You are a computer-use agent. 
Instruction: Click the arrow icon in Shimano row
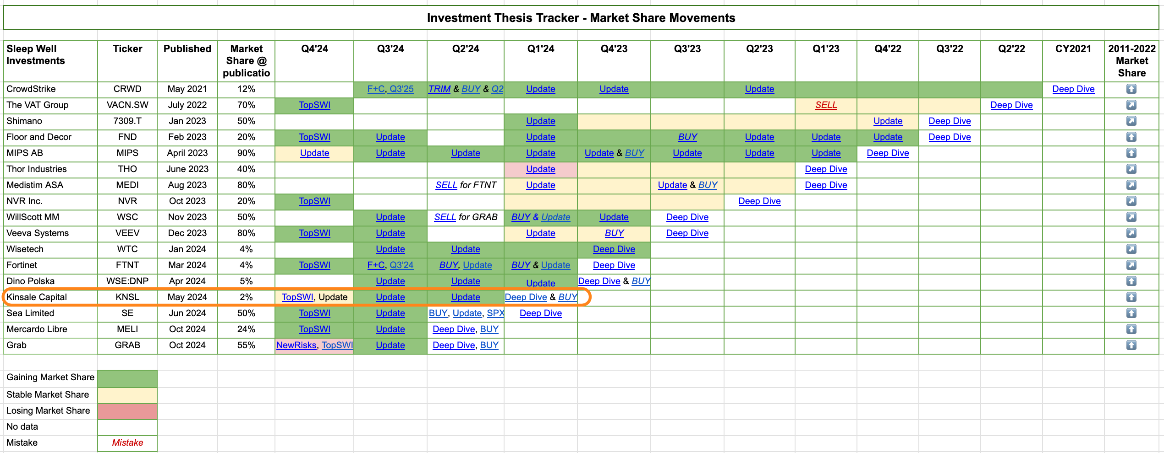[x=1131, y=121]
